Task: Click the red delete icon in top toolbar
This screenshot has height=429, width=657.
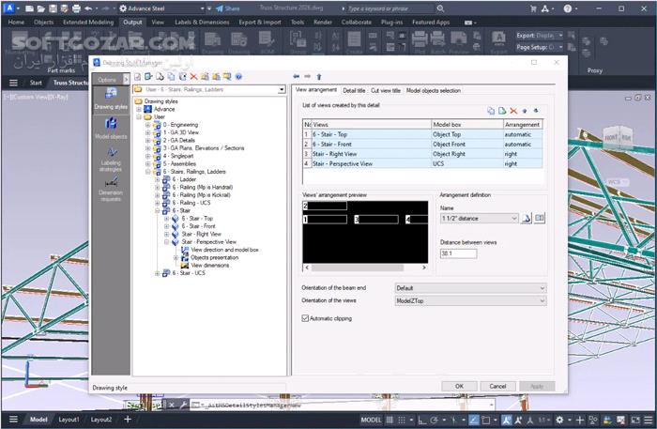Action: (x=194, y=76)
